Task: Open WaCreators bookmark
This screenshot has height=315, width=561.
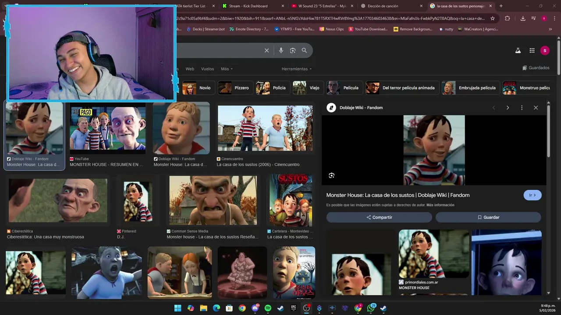Action: coord(478,29)
